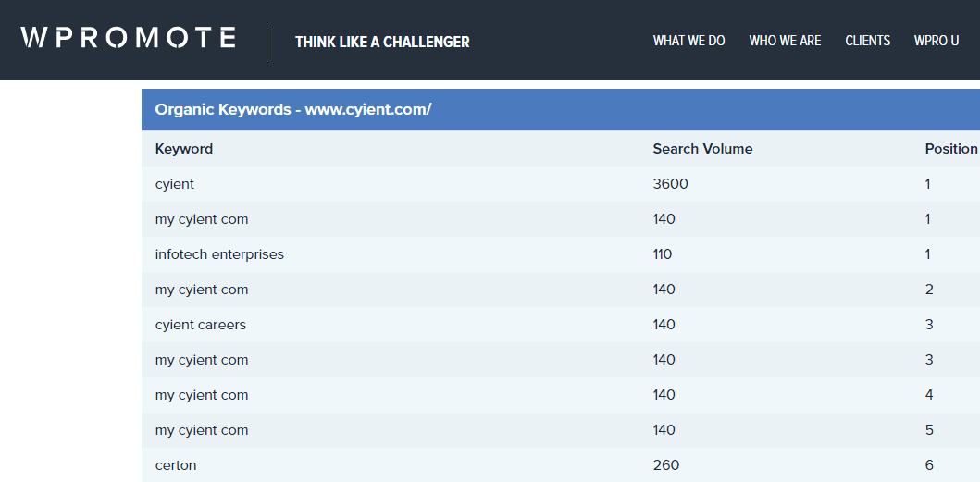Viewport: 980px width, 482px height.
Task: Click the THINK LIKE A CHALLENGER tagline
Action: click(x=382, y=42)
